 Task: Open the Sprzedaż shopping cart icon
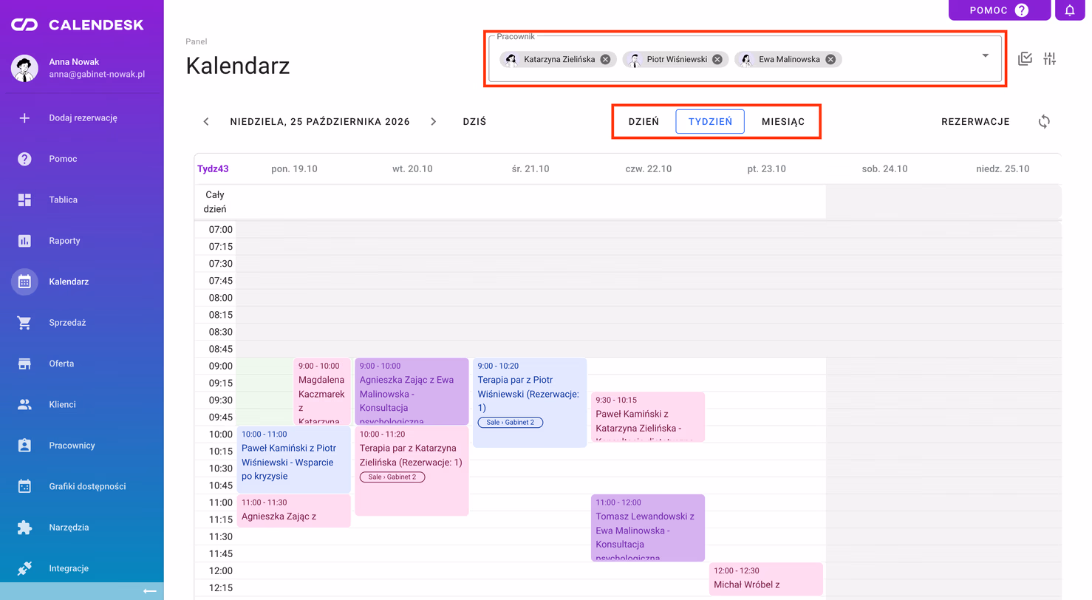coord(24,323)
